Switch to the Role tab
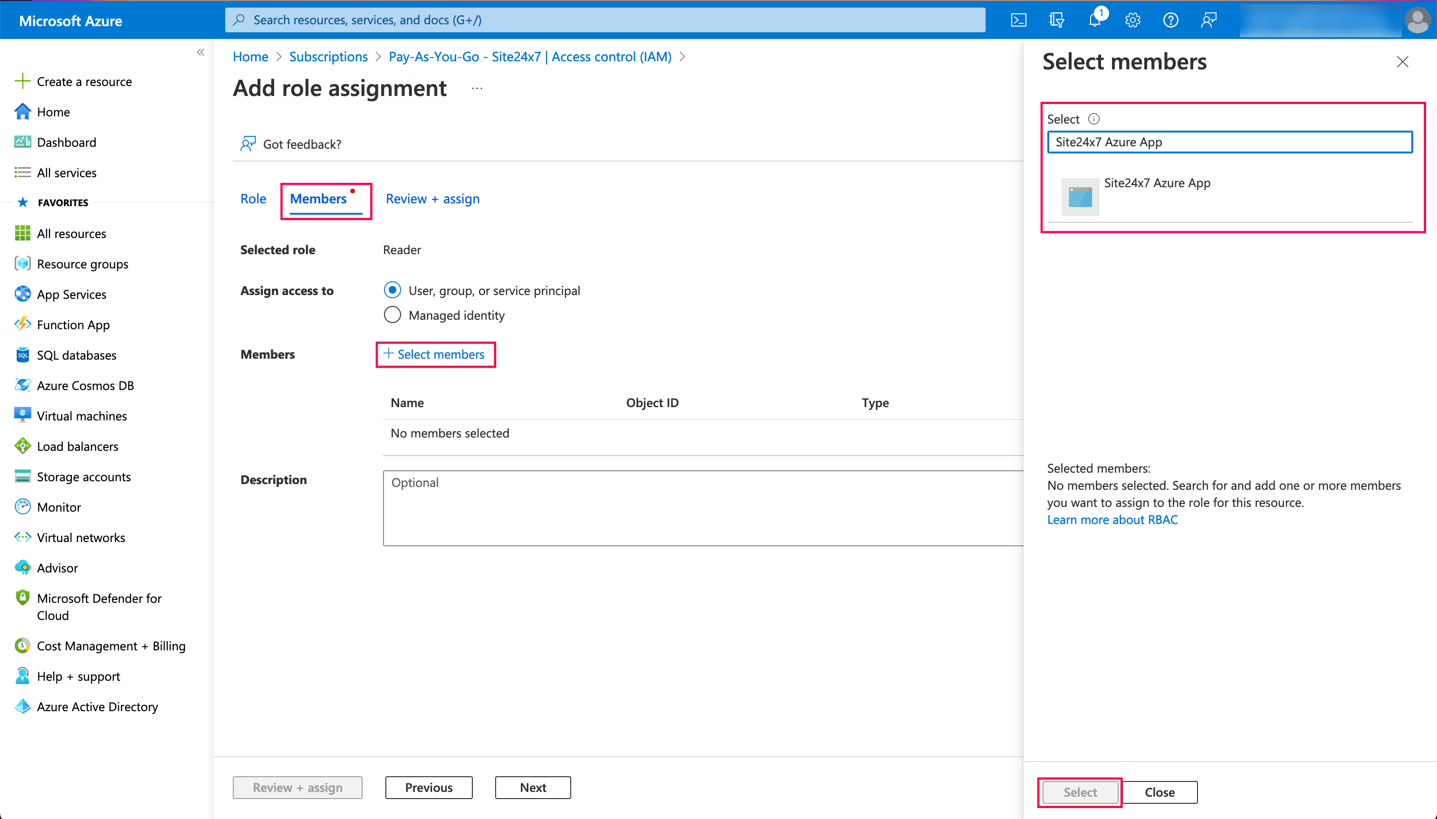Screen dimensions: 1437x819 253,199
